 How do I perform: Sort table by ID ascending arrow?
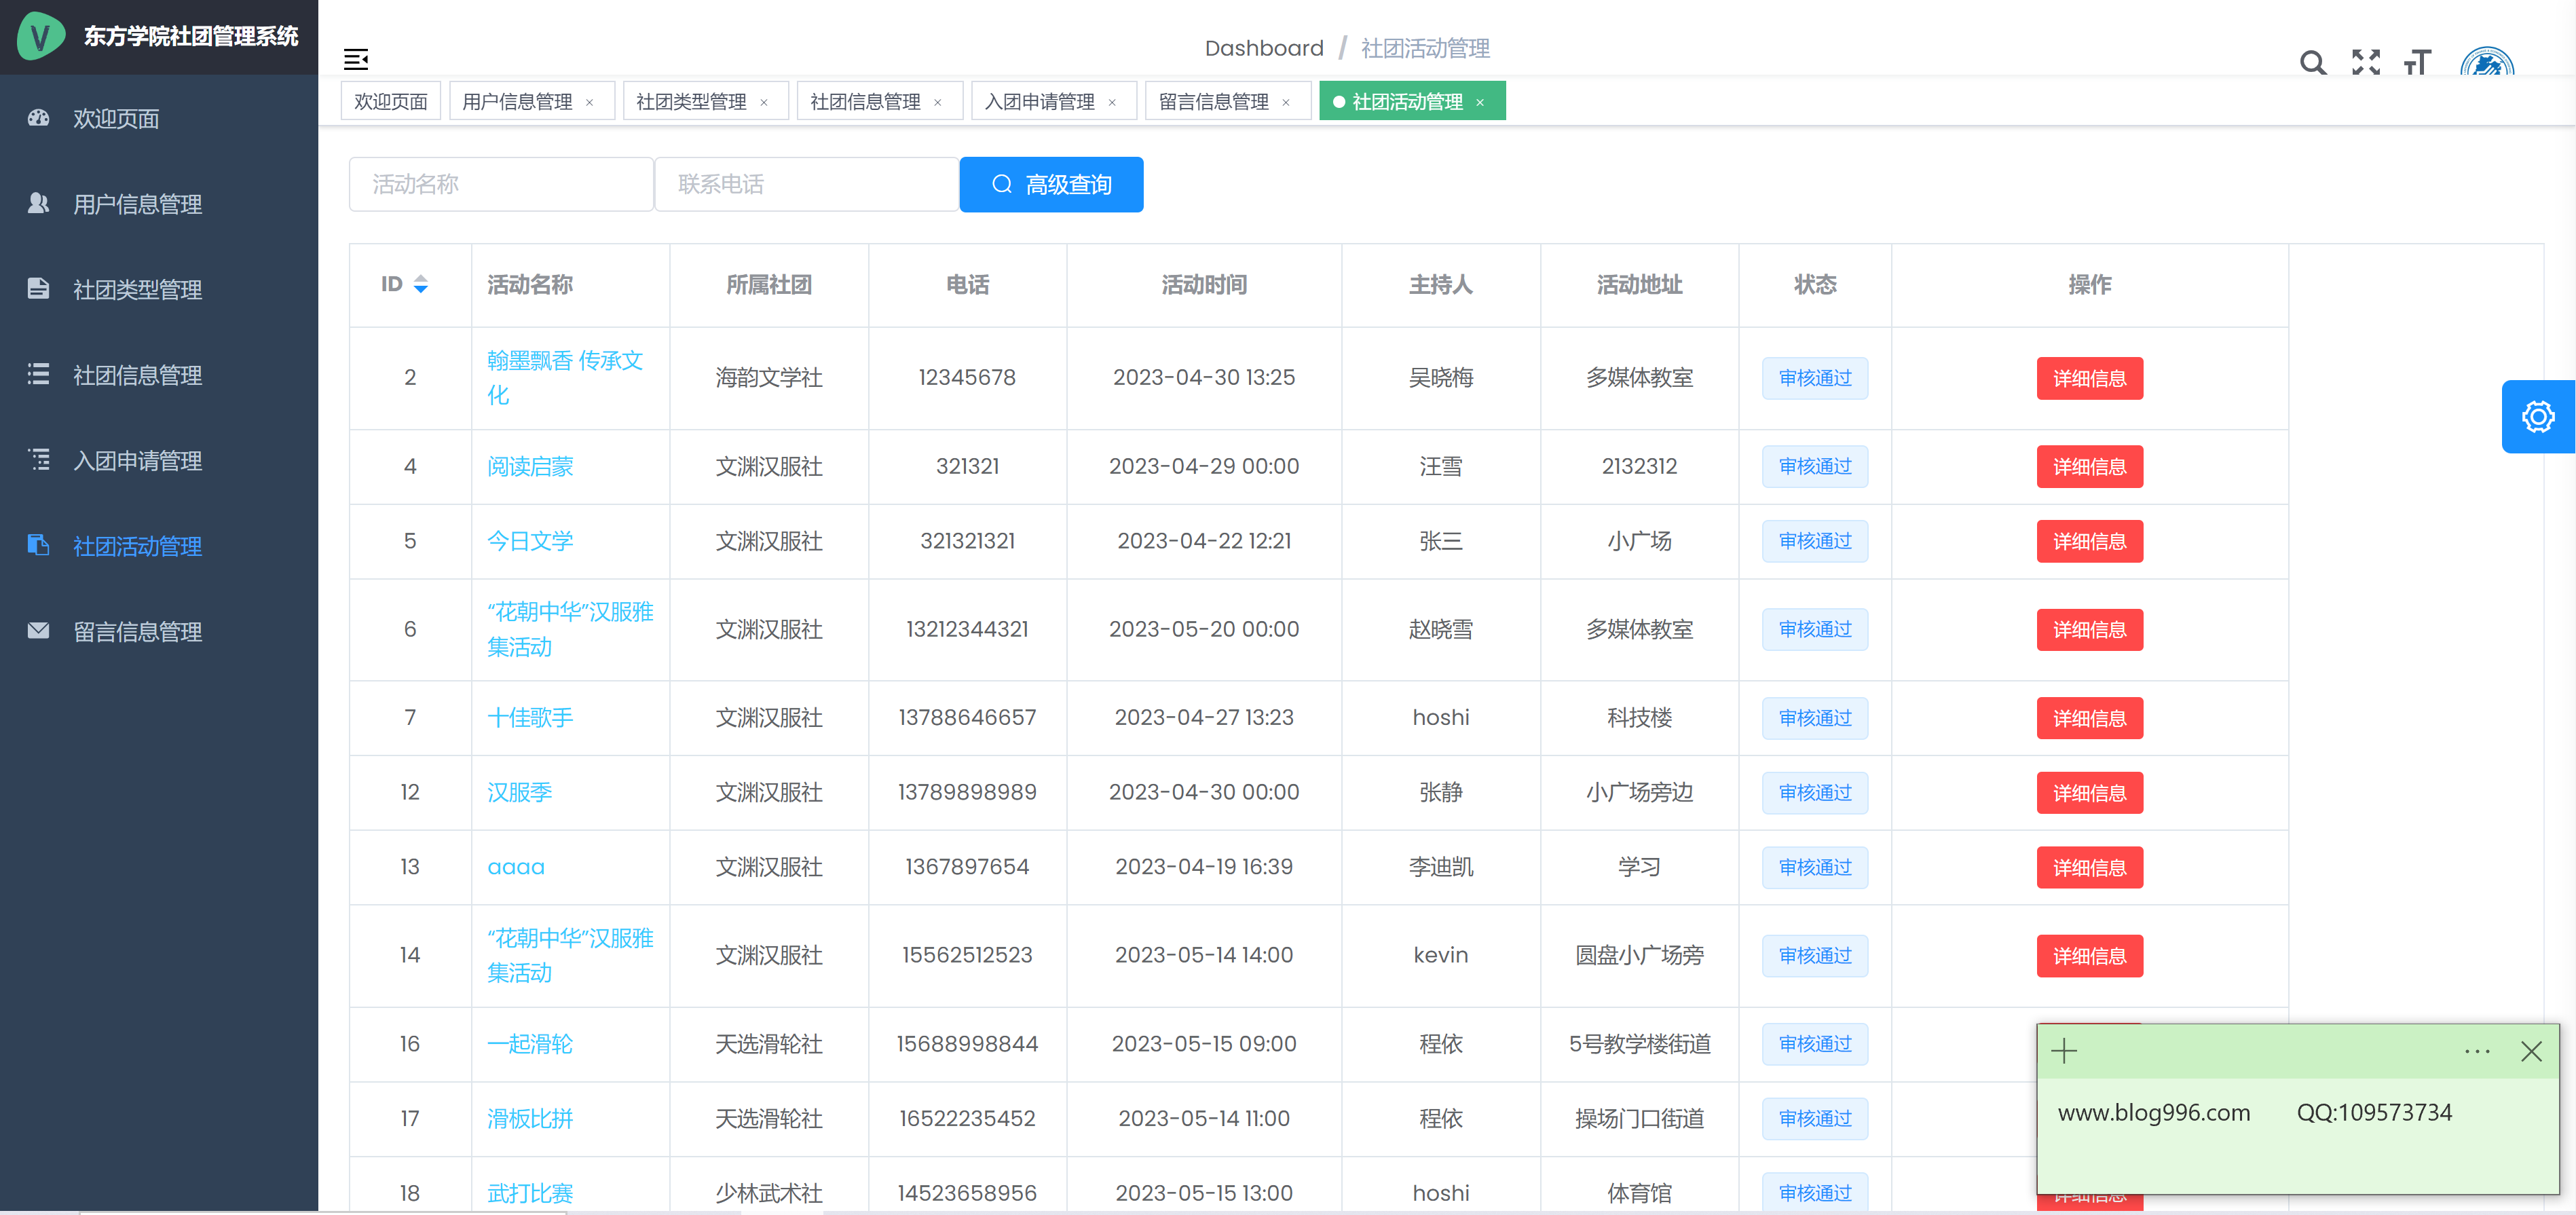(x=421, y=277)
